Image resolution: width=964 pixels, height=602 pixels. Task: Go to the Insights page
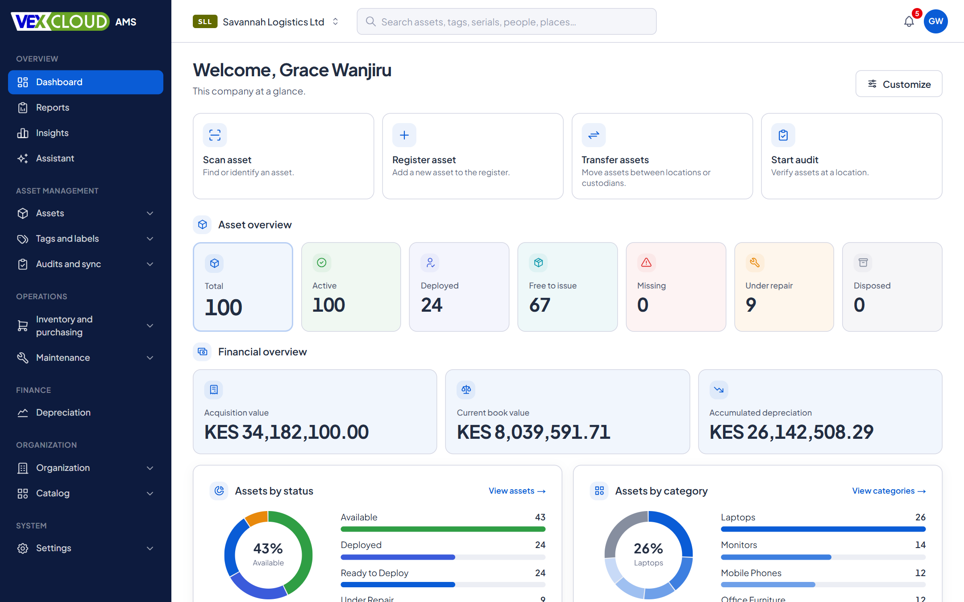pos(86,133)
